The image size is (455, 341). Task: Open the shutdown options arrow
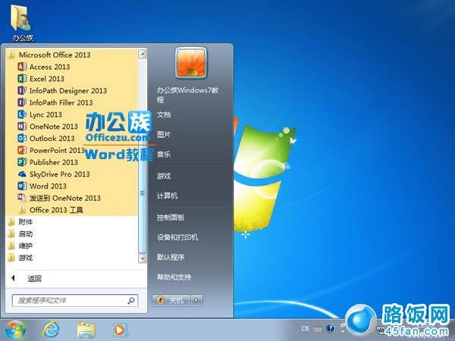(x=196, y=300)
